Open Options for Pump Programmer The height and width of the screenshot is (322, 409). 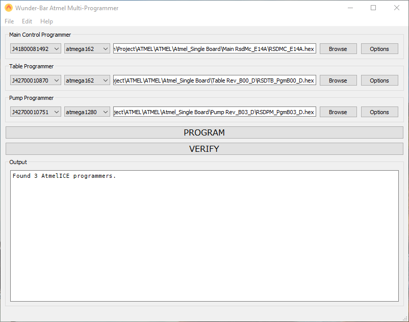[x=379, y=112]
